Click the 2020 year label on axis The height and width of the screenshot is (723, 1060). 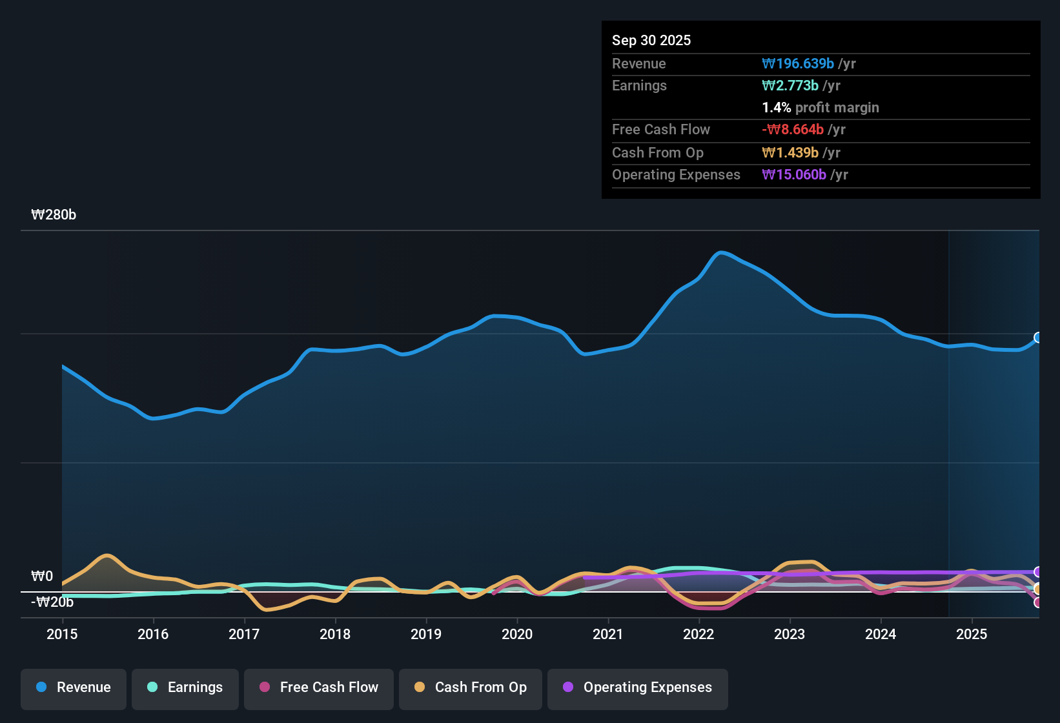(x=516, y=635)
